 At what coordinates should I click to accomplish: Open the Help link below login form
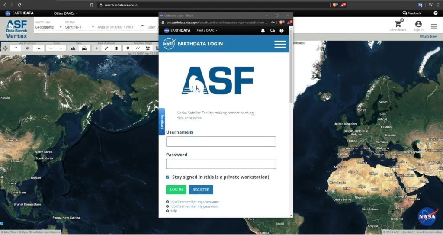[x=173, y=211]
